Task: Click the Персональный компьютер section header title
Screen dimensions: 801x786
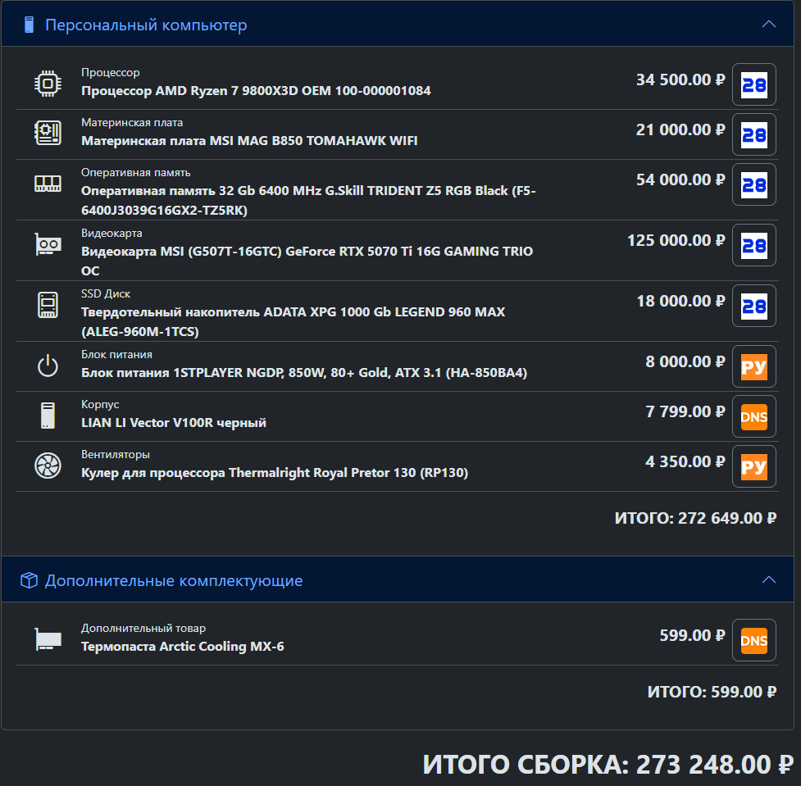Action: 146,25
